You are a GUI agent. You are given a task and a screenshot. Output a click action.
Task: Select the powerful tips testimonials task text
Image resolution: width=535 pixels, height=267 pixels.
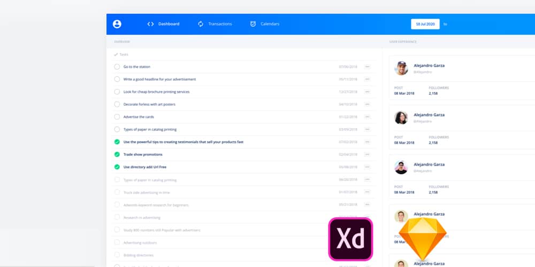point(183,142)
